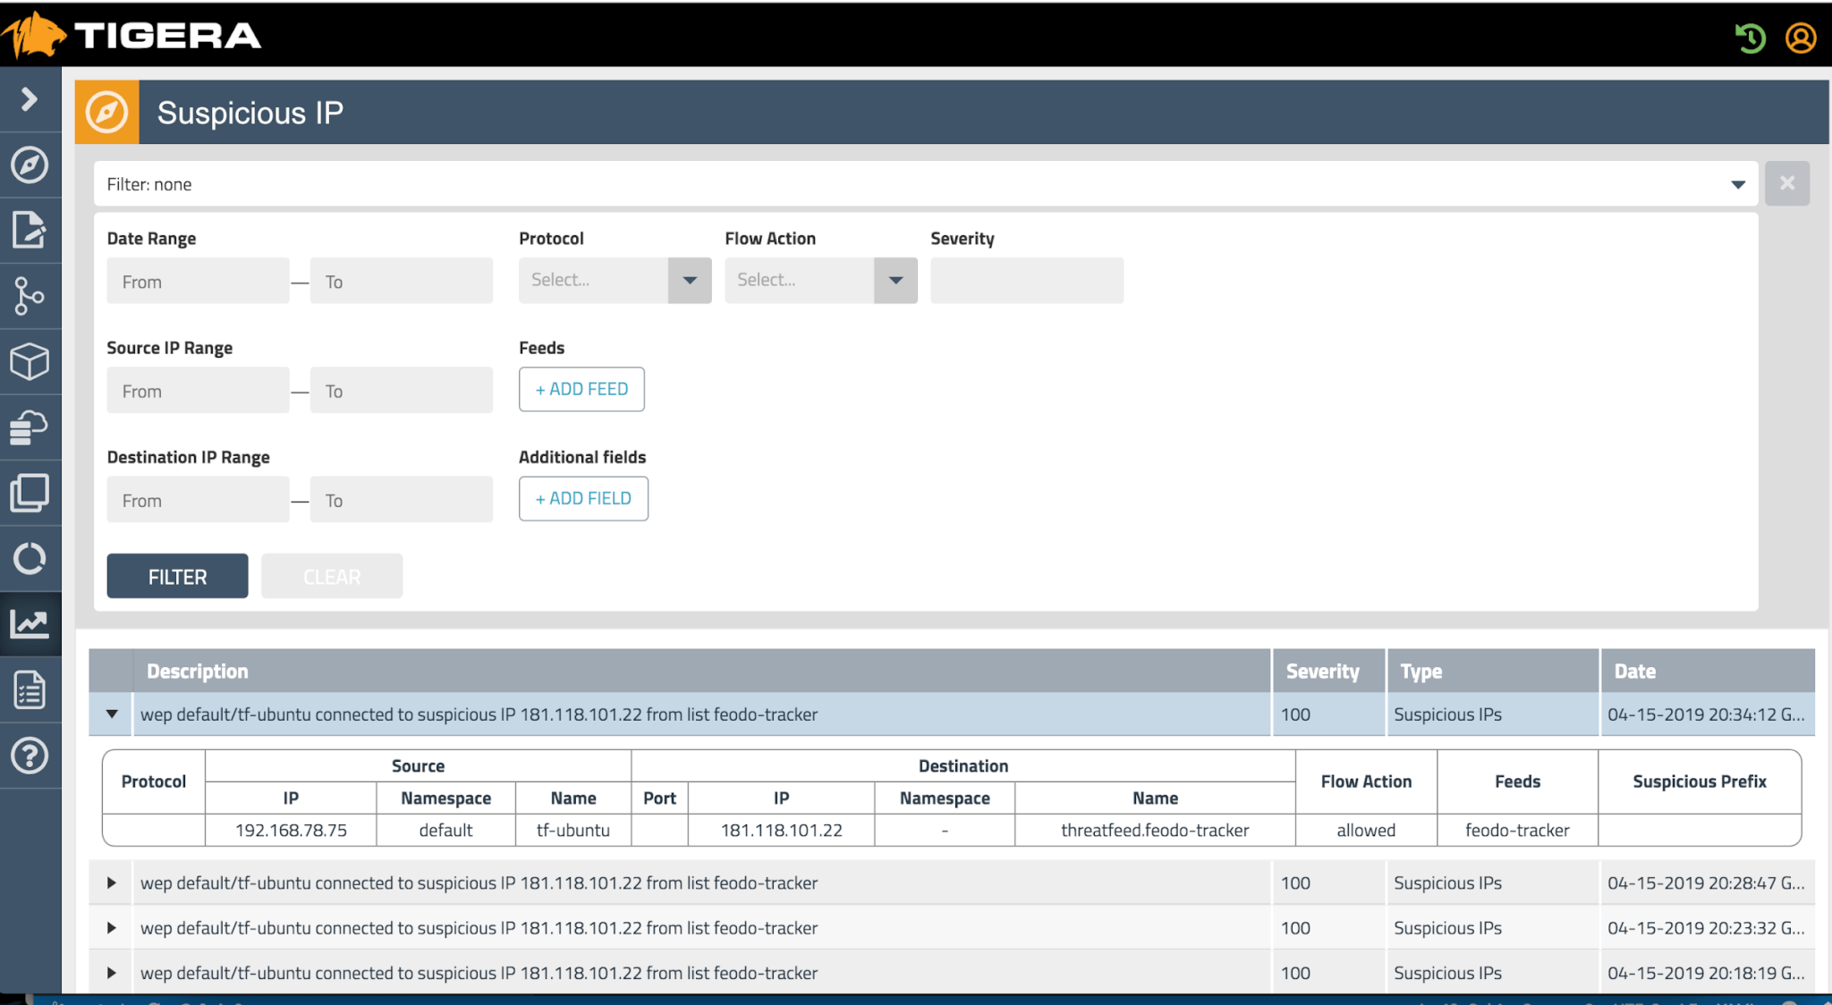Click the Destination IP Range To field

401,499
